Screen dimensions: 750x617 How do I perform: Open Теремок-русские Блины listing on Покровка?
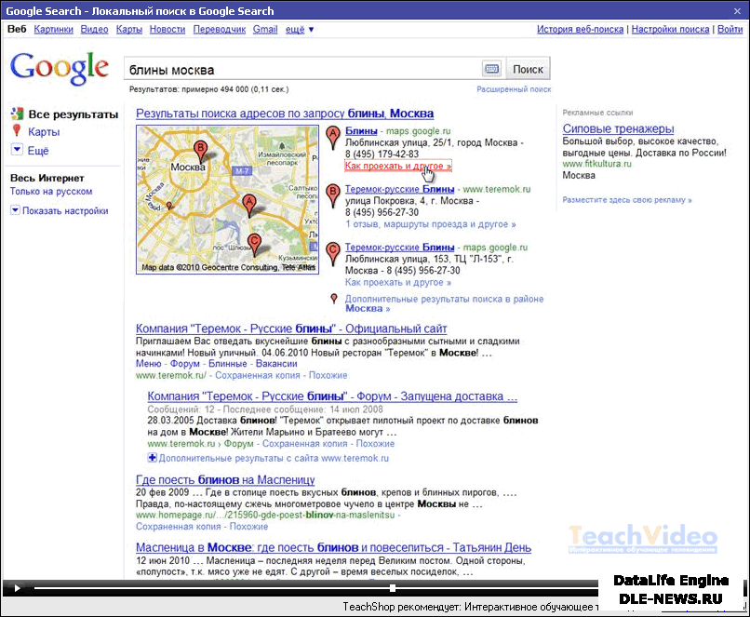(400, 189)
